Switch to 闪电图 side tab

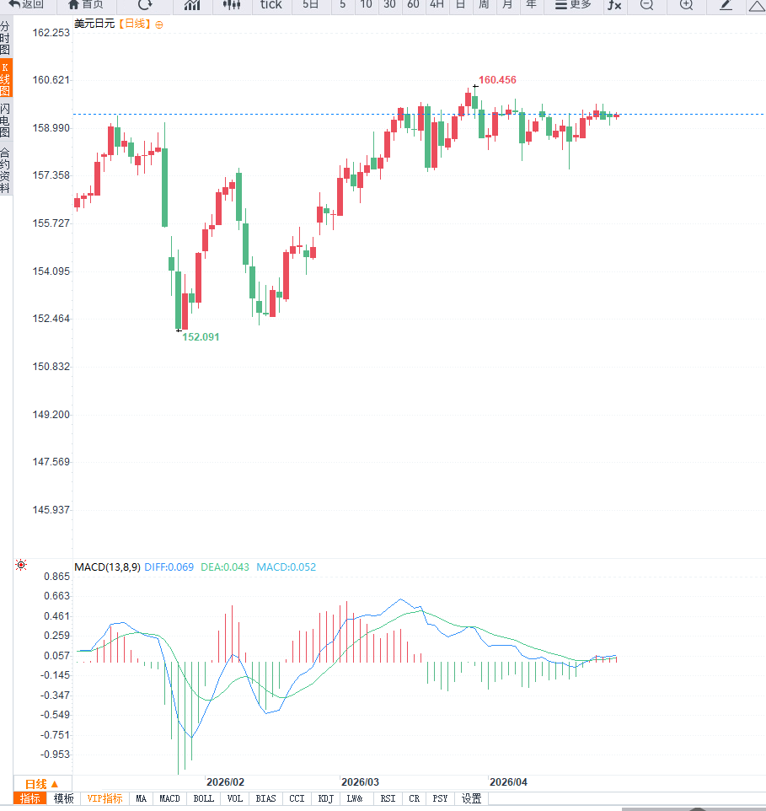pos(6,121)
